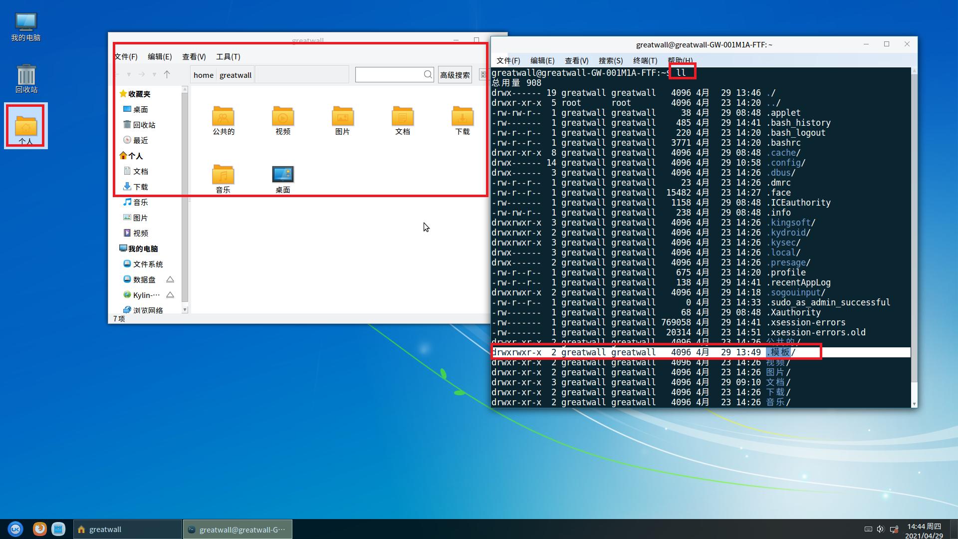Click the 高级搜索 button
This screenshot has width=958, height=539.
[455, 75]
